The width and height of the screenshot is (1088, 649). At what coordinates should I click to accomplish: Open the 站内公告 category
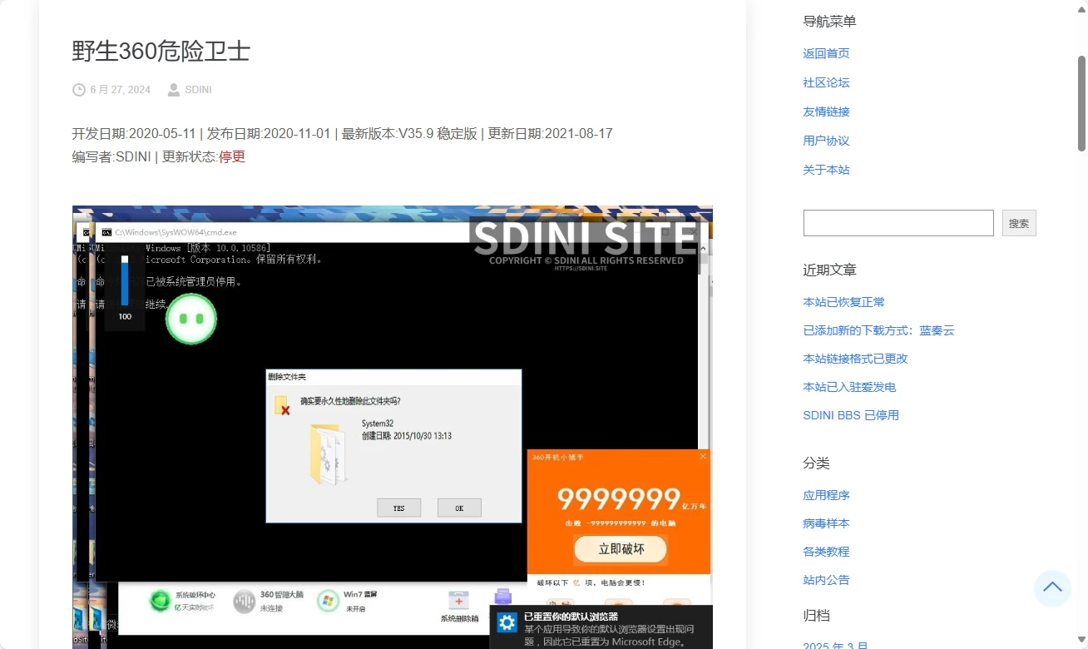click(x=826, y=580)
